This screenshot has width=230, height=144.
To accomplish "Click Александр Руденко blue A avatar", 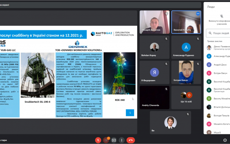I will (186, 47).
